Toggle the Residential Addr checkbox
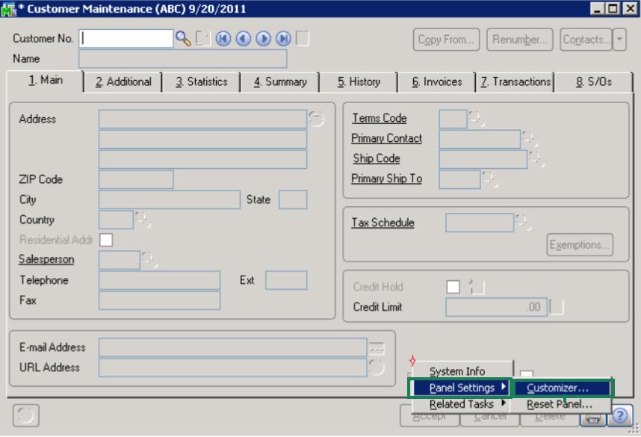The image size is (641, 437). pyautogui.click(x=106, y=240)
